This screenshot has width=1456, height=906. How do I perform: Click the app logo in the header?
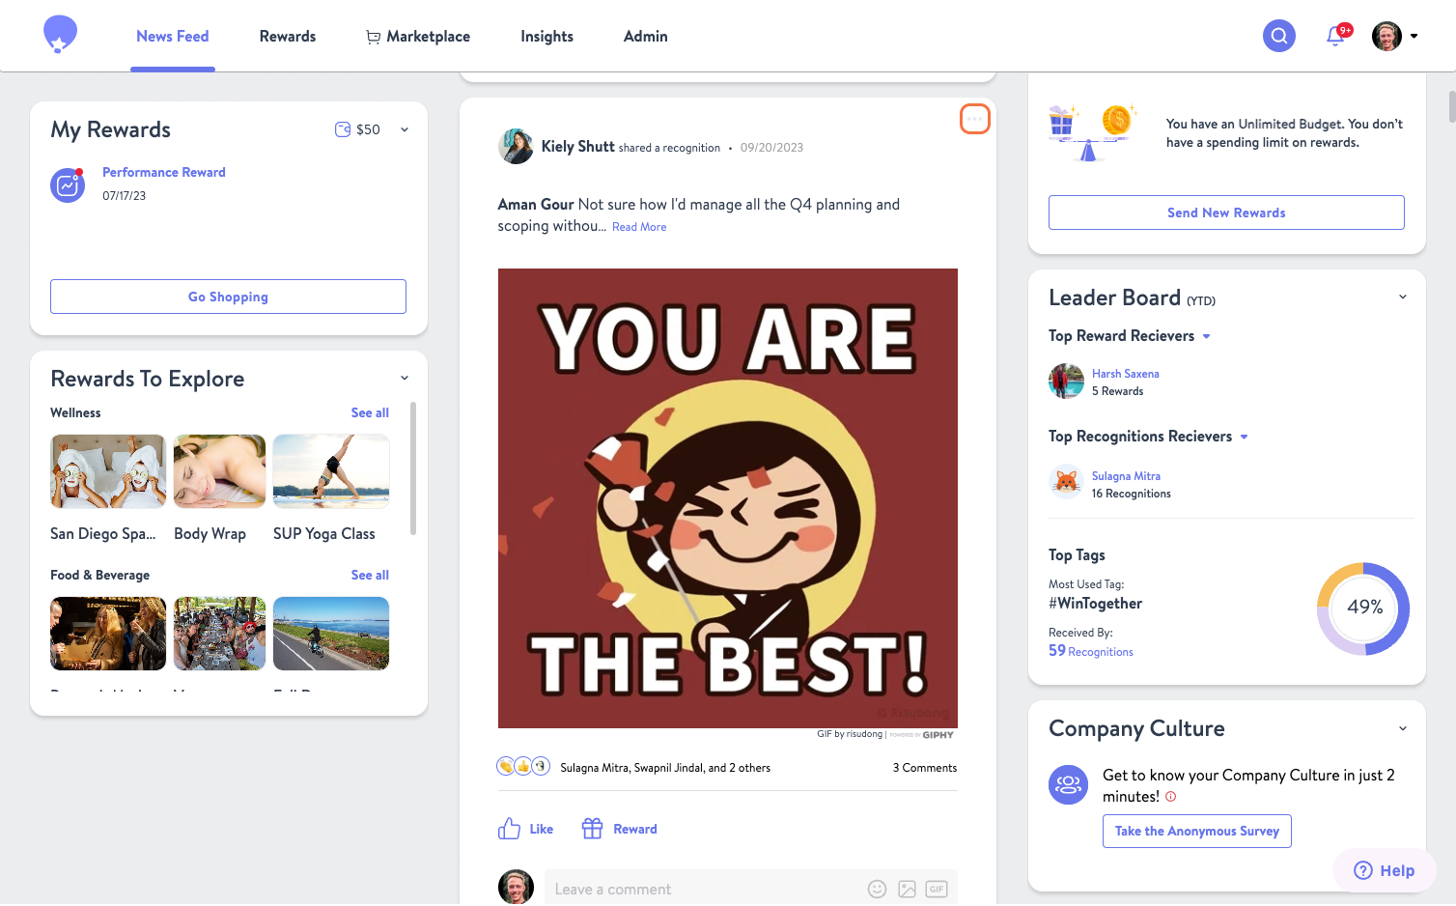tap(60, 35)
